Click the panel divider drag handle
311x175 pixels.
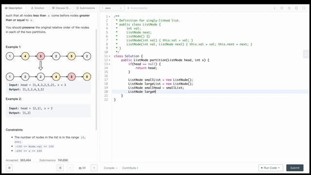pyautogui.click(x=99, y=76)
